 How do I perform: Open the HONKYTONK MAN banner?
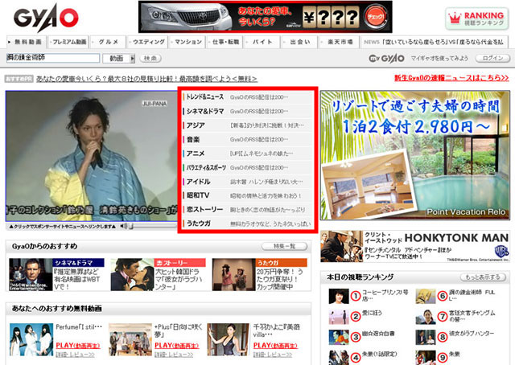coord(415,247)
